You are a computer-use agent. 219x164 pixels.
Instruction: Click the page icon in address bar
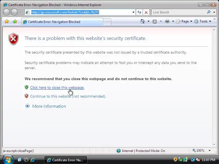pos(27,12)
